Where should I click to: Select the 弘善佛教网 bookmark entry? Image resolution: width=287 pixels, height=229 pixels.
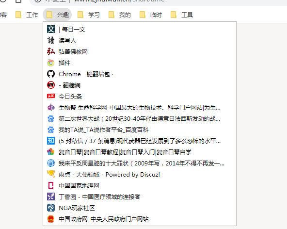pos(140,51)
